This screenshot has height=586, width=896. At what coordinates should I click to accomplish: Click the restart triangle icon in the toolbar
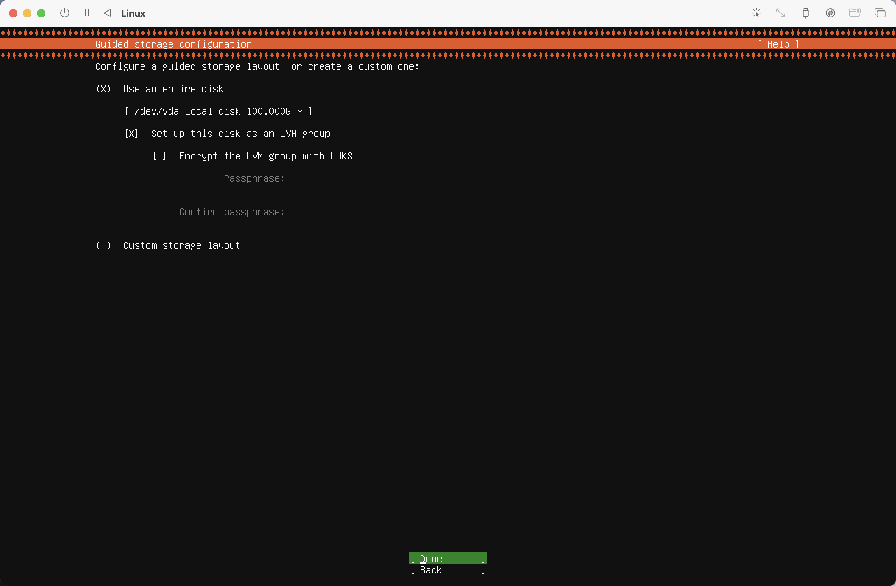108,13
